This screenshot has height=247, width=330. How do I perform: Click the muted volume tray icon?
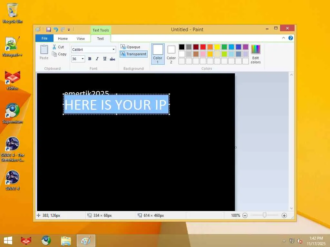tap(299, 241)
